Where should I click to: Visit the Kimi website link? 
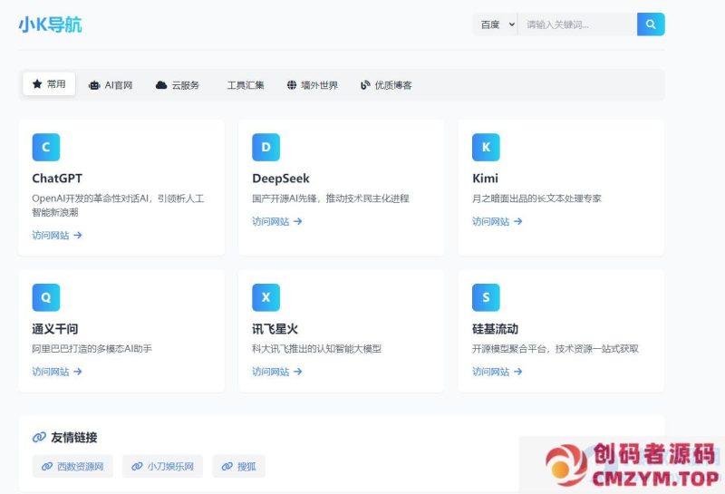497,221
